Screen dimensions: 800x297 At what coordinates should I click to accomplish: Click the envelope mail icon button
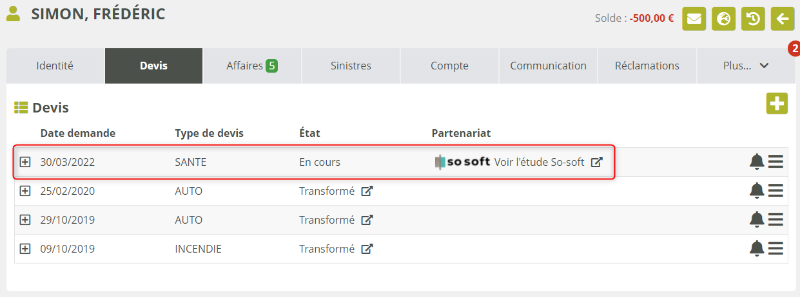coord(694,19)
